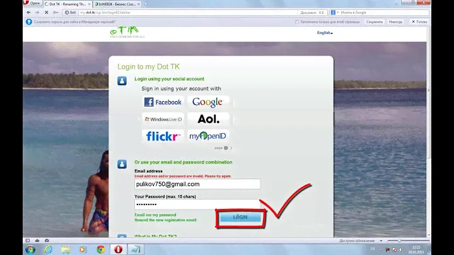
Task: Open the English language dropdown
Action: pos(325,33)
